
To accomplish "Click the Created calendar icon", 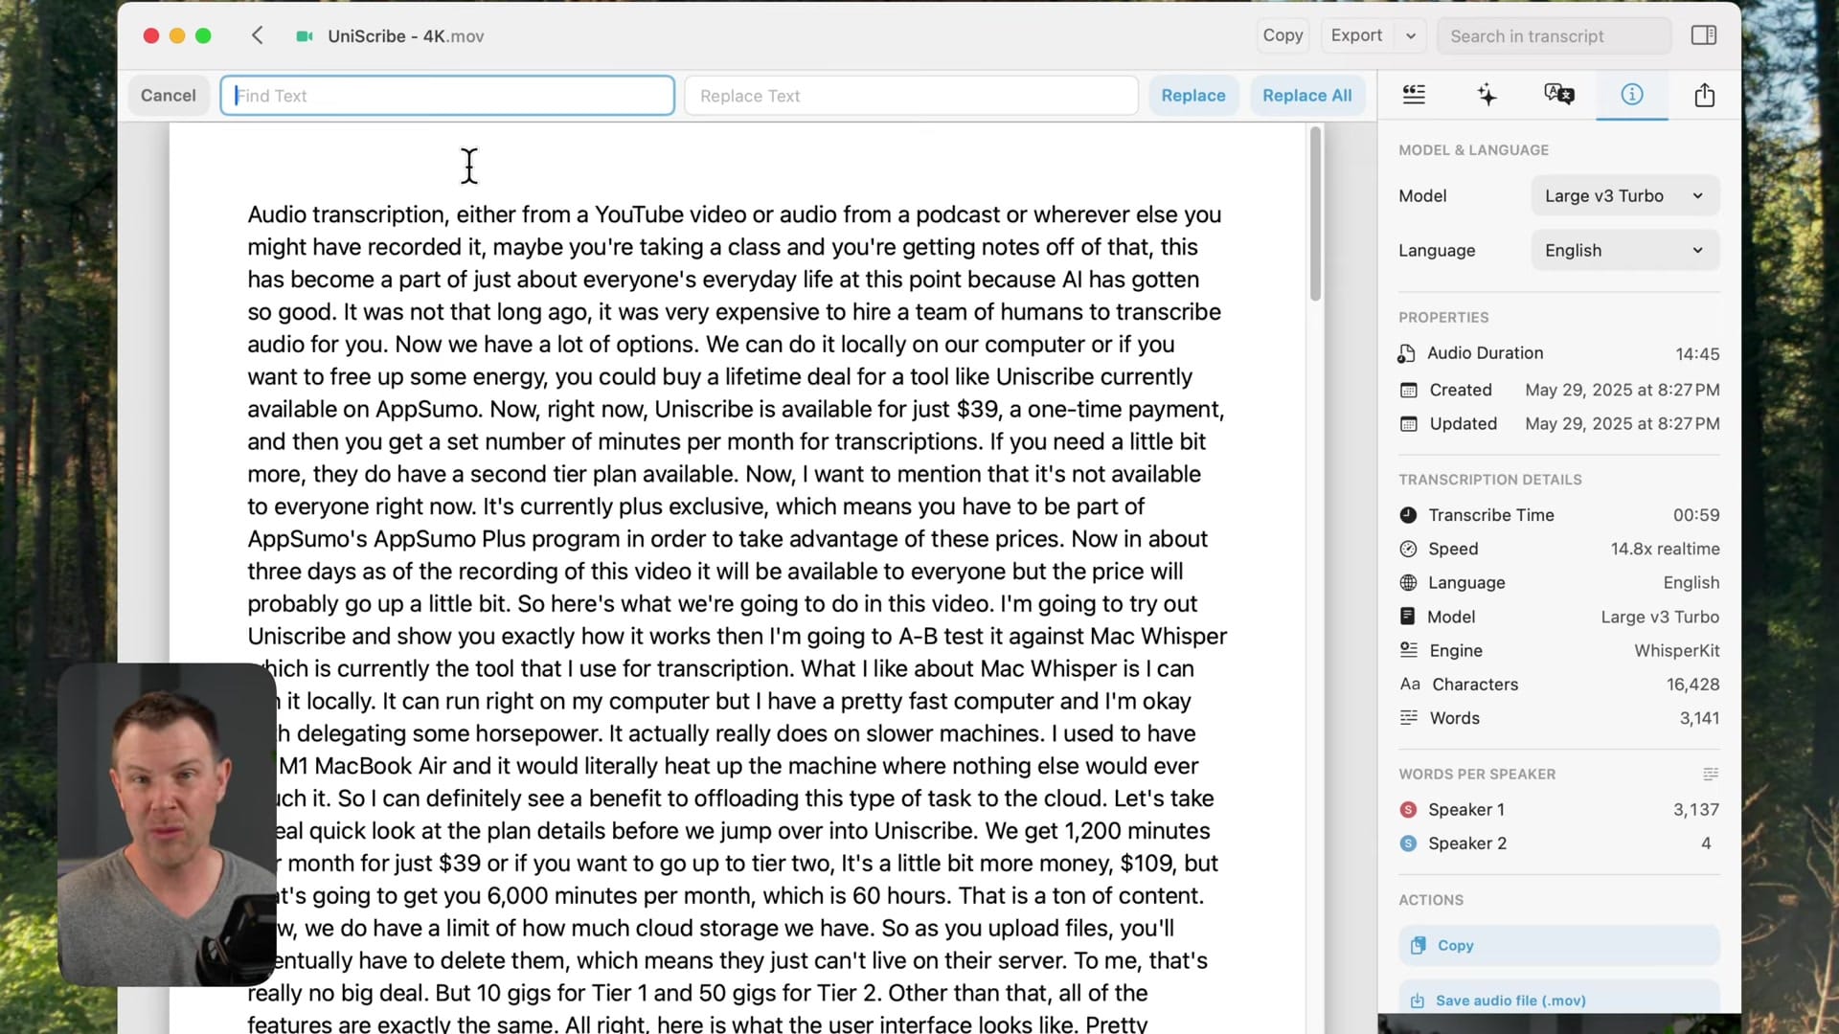I will (x=1408, y=391).
